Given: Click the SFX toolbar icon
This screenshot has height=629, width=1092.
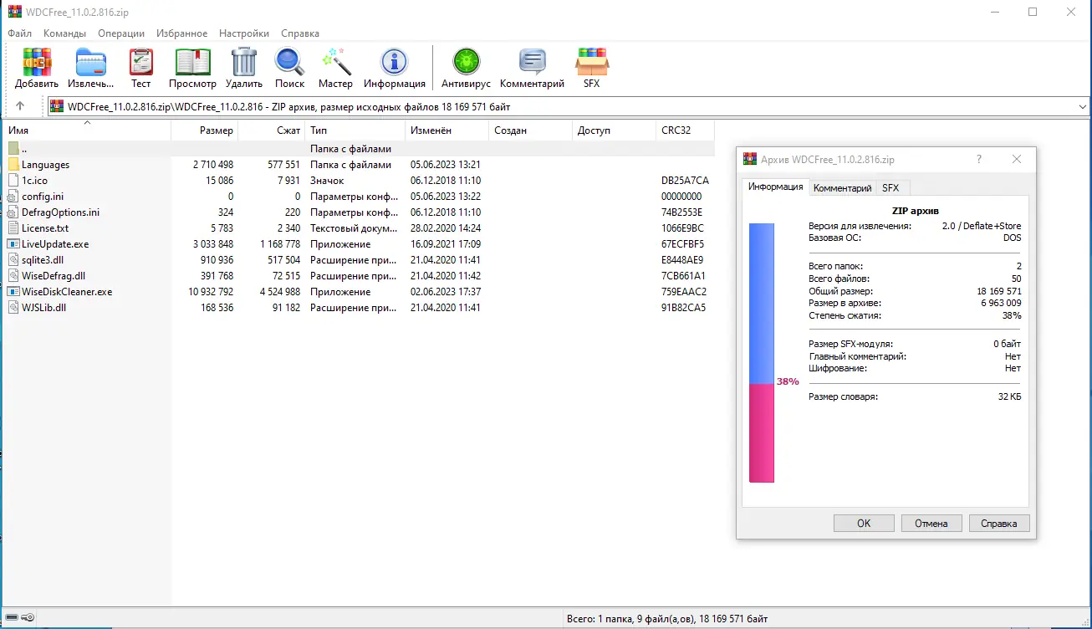Looking at the screenshot, I should coord(591,62).
